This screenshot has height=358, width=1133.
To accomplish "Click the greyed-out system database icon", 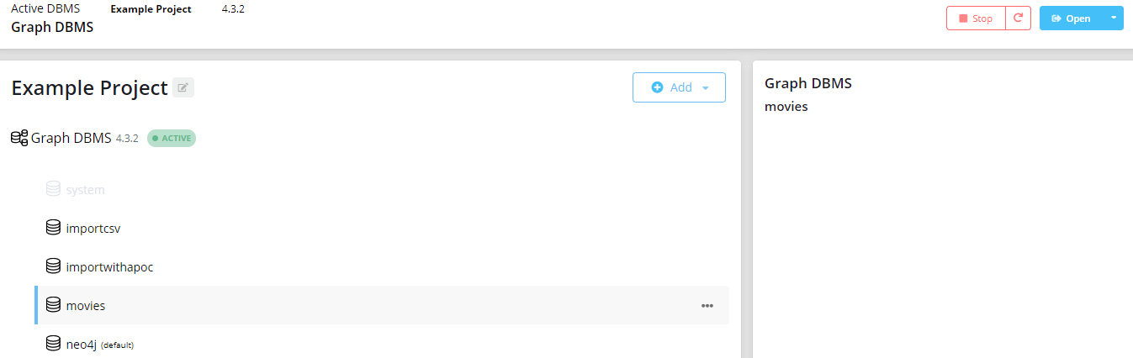I will [53, 189].
